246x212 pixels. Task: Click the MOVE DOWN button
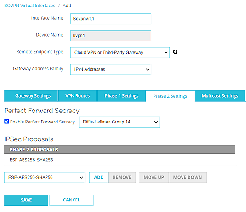point(188,178)
